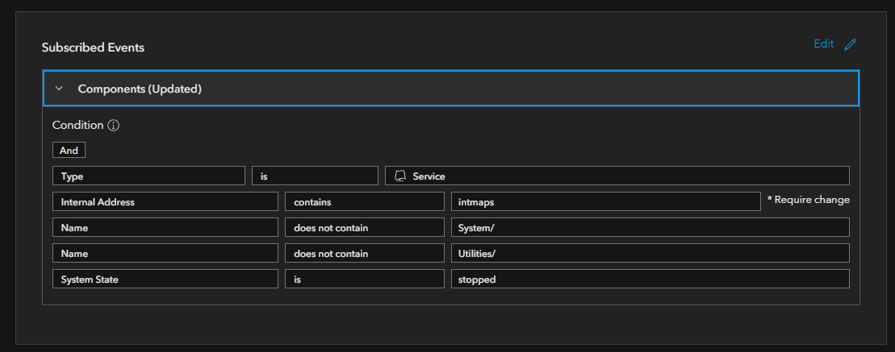Open the first row's "is" operator box
This screenshot has height=352, width=895.
[315, 176]
